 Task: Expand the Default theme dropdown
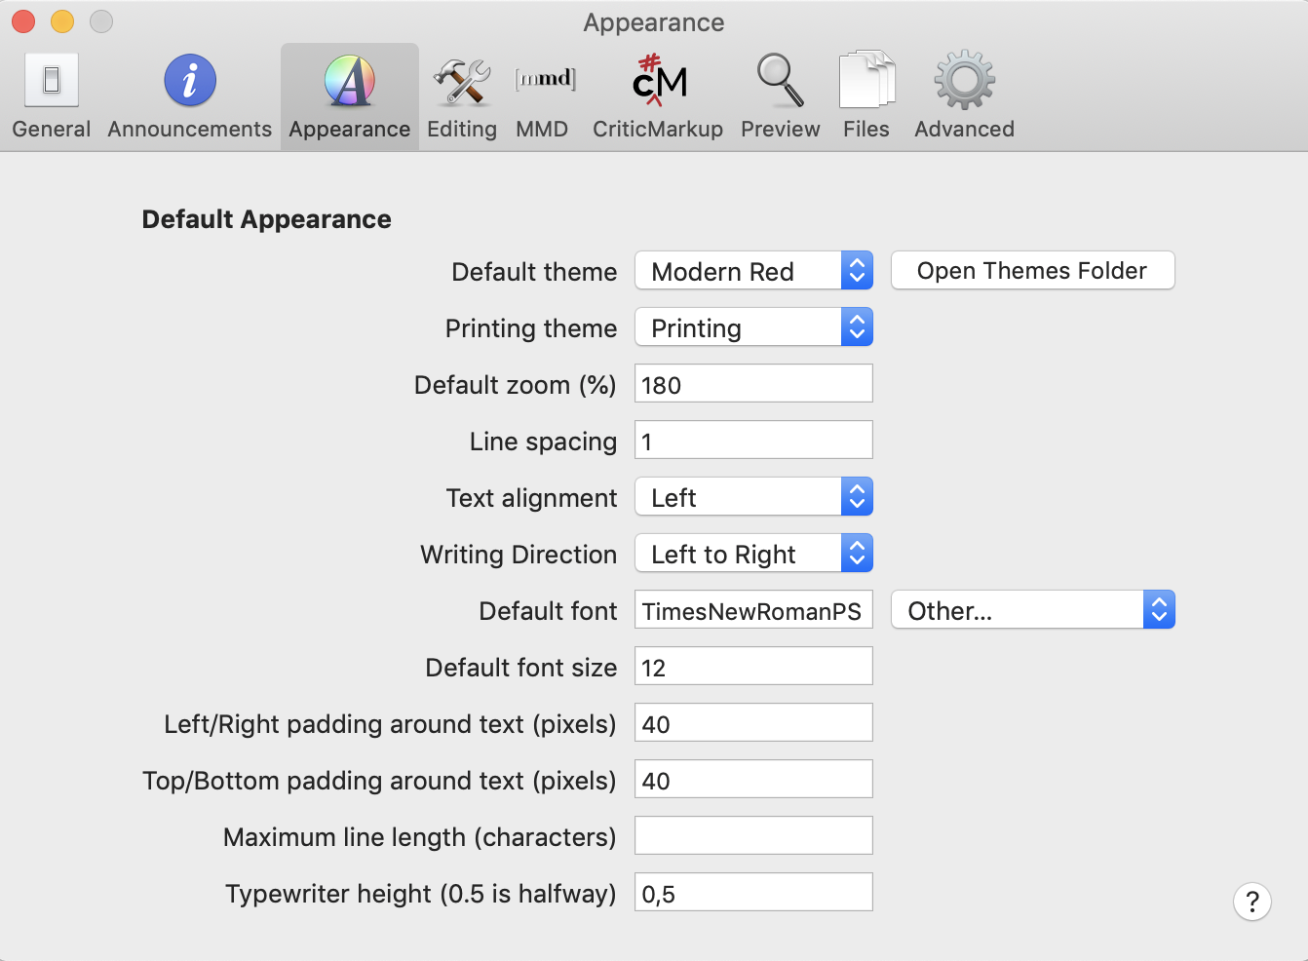[x=753, y=271]
